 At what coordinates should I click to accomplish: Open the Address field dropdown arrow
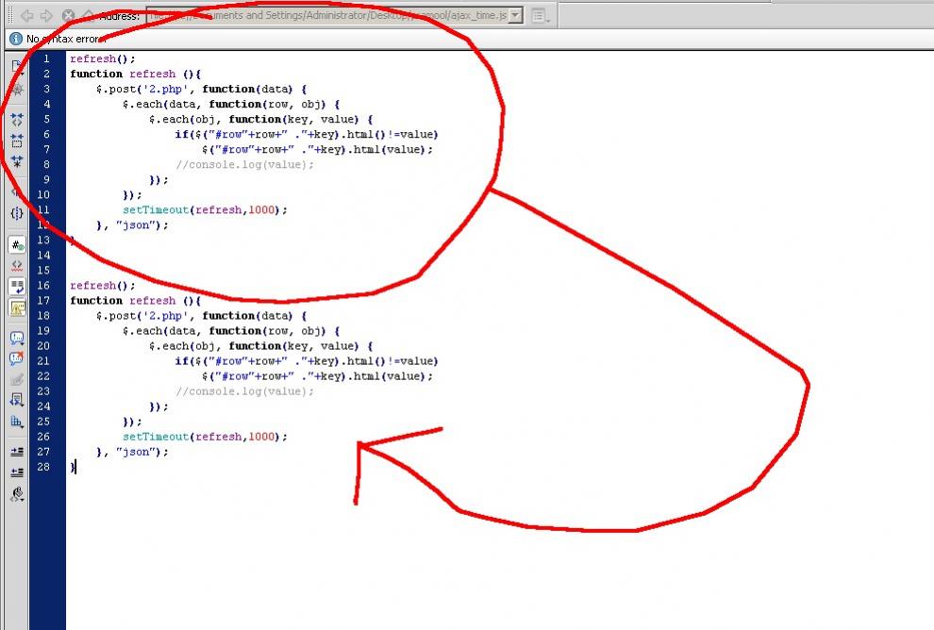516,15
